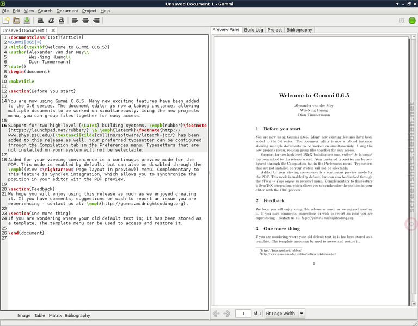Open the View menu
Viewport: 418px width, 326px height.
[x=29, y=11]
